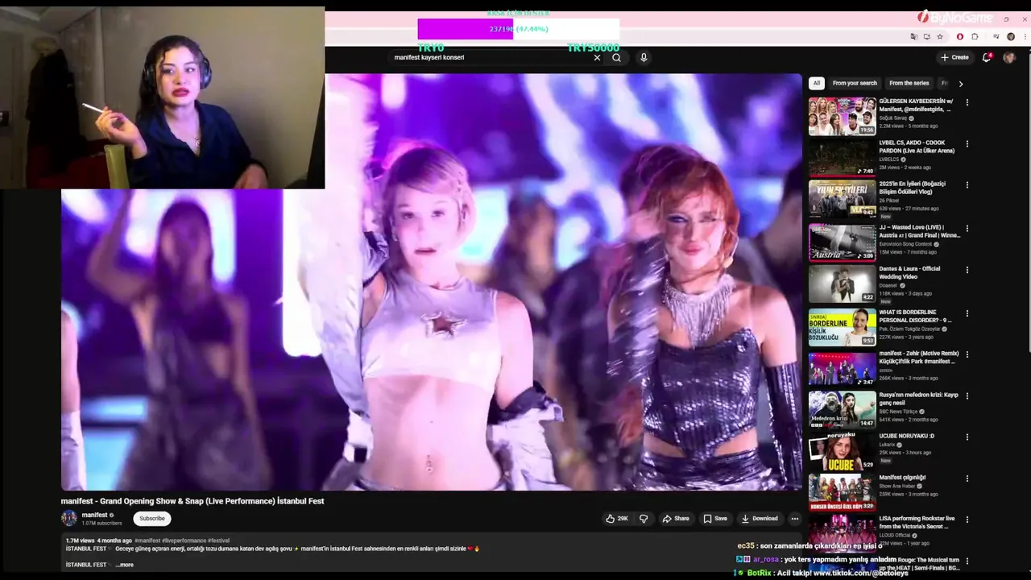Open '2025'in En İyileri' video title
The width and height of the screenshot is (1031, 580).
click(913, 188)
